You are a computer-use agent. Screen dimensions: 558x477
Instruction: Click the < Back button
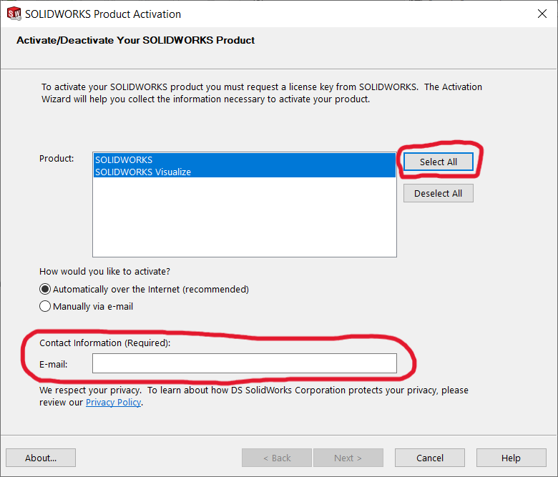click(x=276, y=458)
